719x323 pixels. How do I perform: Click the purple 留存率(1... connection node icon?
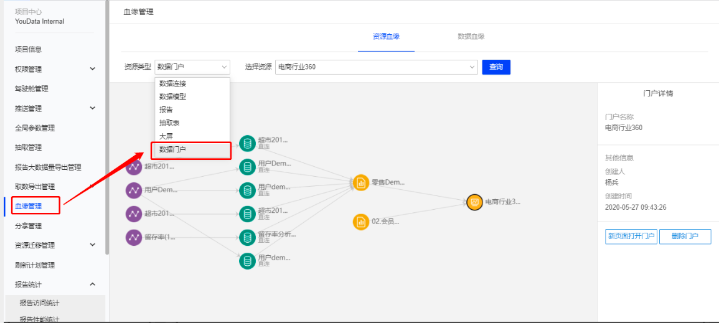point(134,237)
